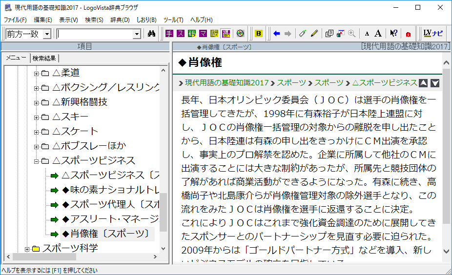Select the marker highlighter tool
This screenshot has height=275, width=452.
pyautogui.click(x=303, y=34)
